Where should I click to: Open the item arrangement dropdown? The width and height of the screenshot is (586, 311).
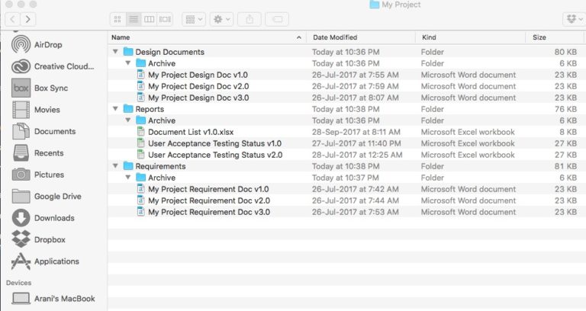[x=194, y=19]
